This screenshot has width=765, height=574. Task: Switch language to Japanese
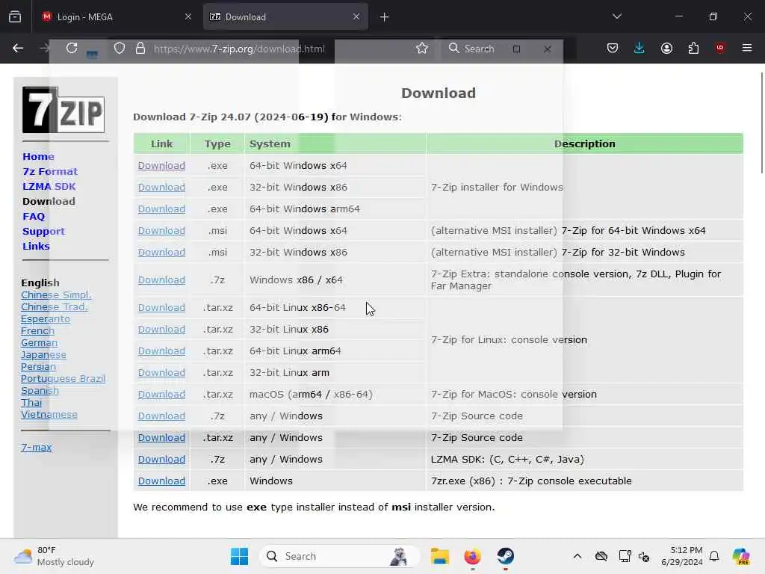pos(43,355)
